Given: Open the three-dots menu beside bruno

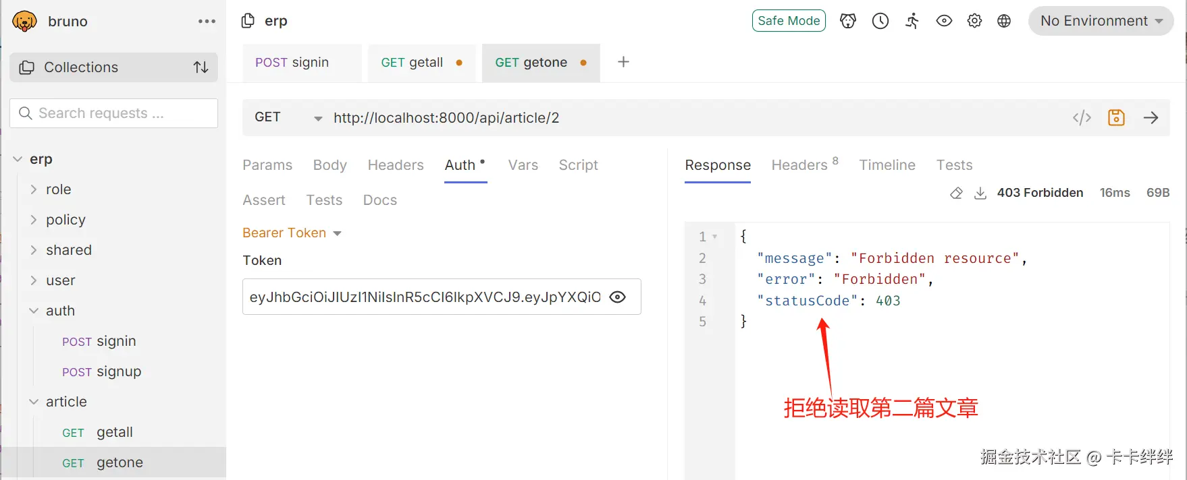Looking at the screenshot, I should point(207,22).
